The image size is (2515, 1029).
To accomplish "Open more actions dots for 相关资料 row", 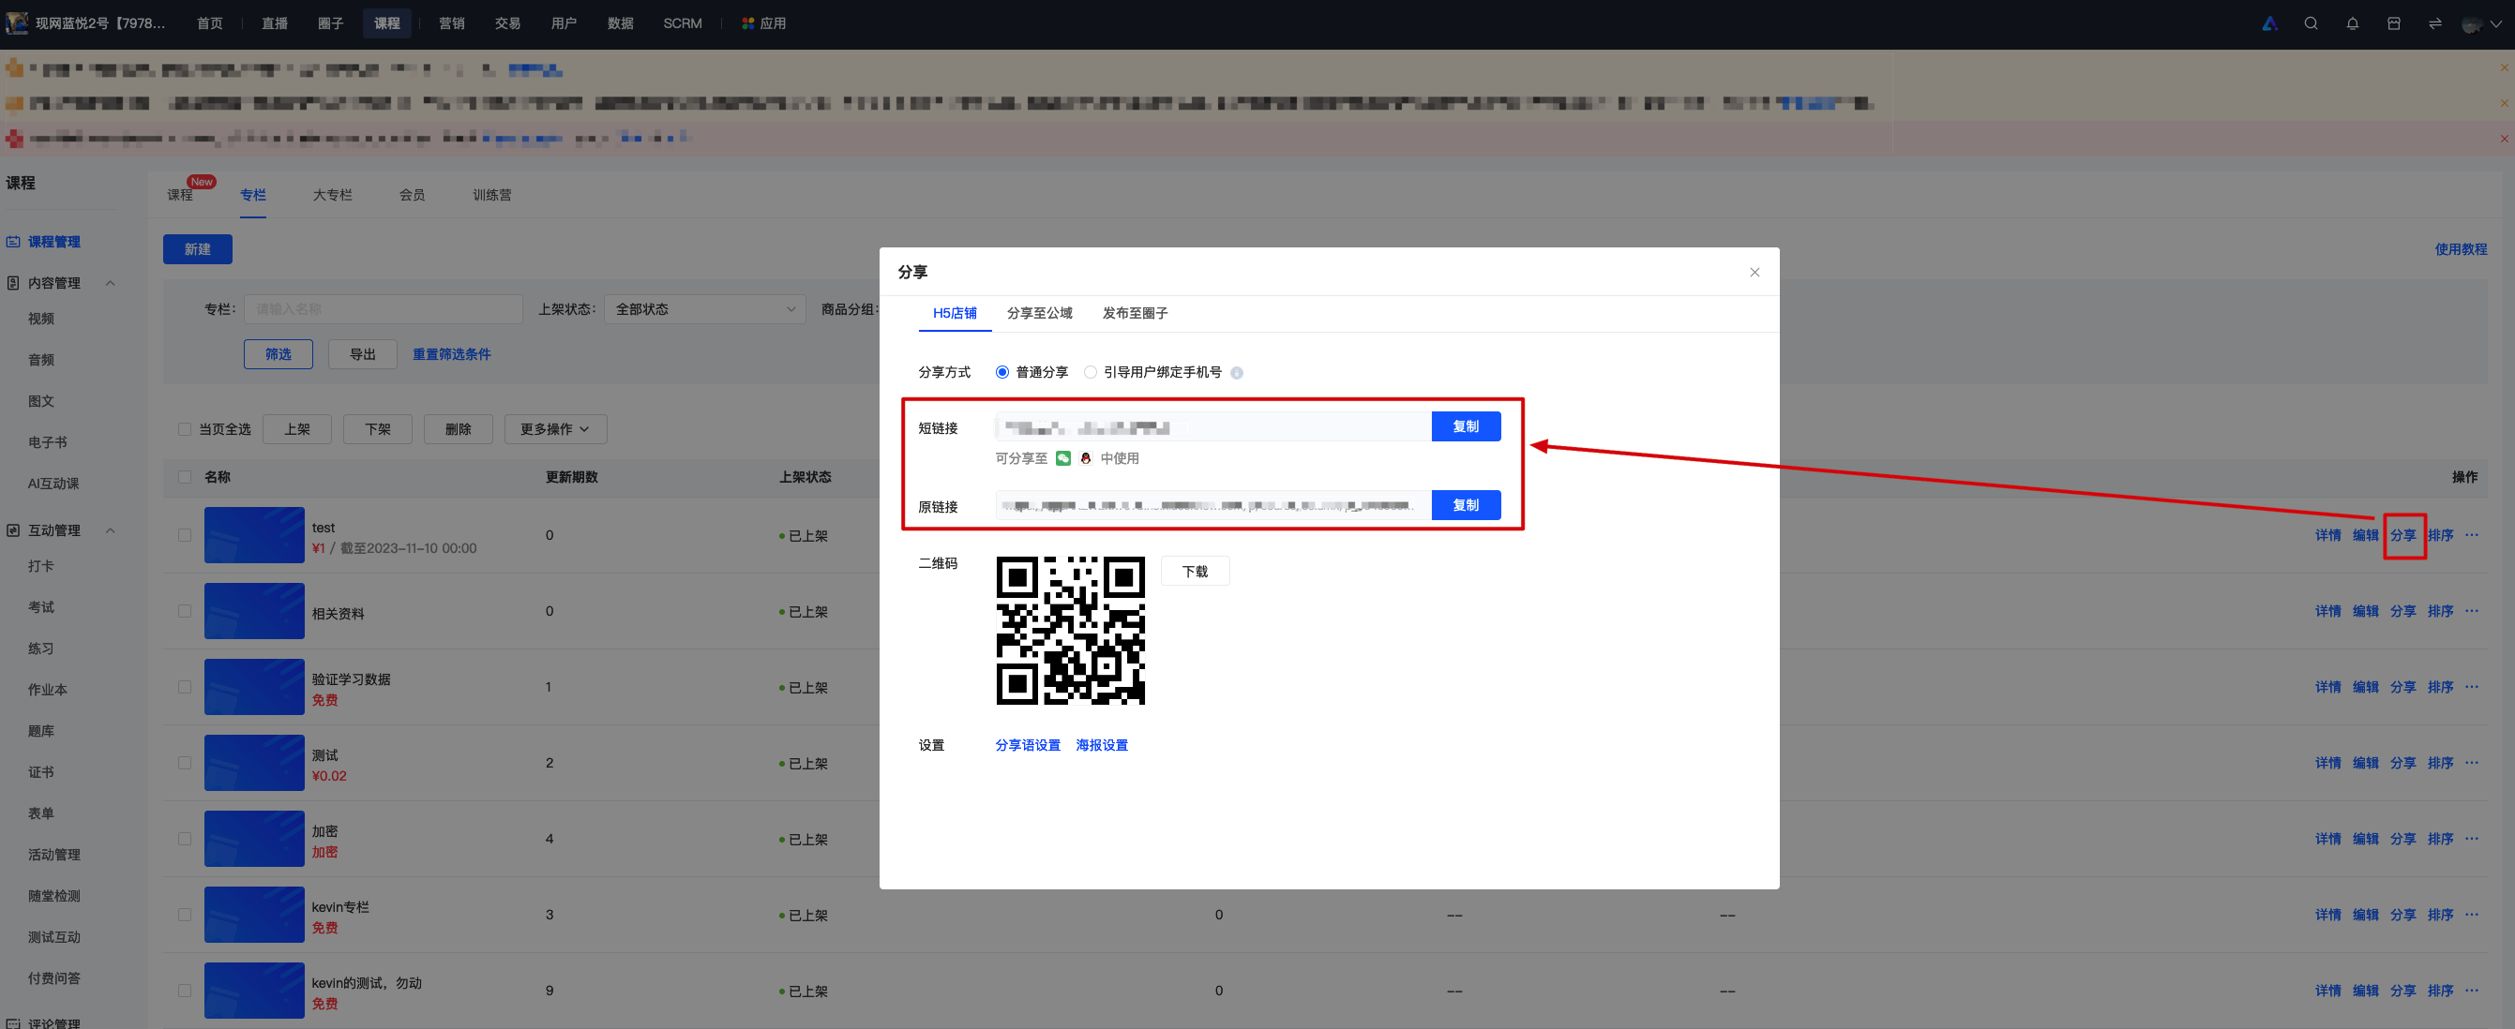I will click(x=2471, y=611).
